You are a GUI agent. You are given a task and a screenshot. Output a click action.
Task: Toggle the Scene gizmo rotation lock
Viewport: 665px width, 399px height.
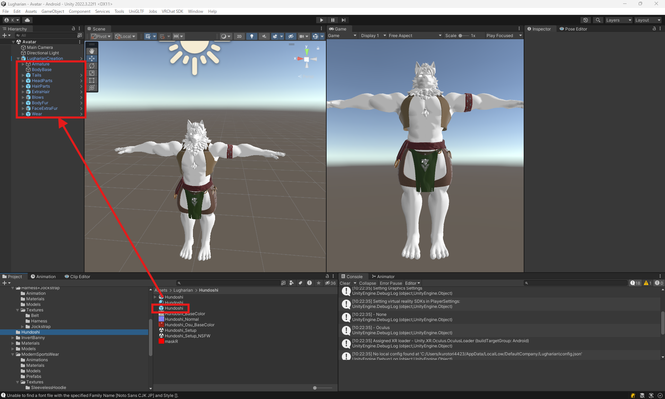coord(318,48)
